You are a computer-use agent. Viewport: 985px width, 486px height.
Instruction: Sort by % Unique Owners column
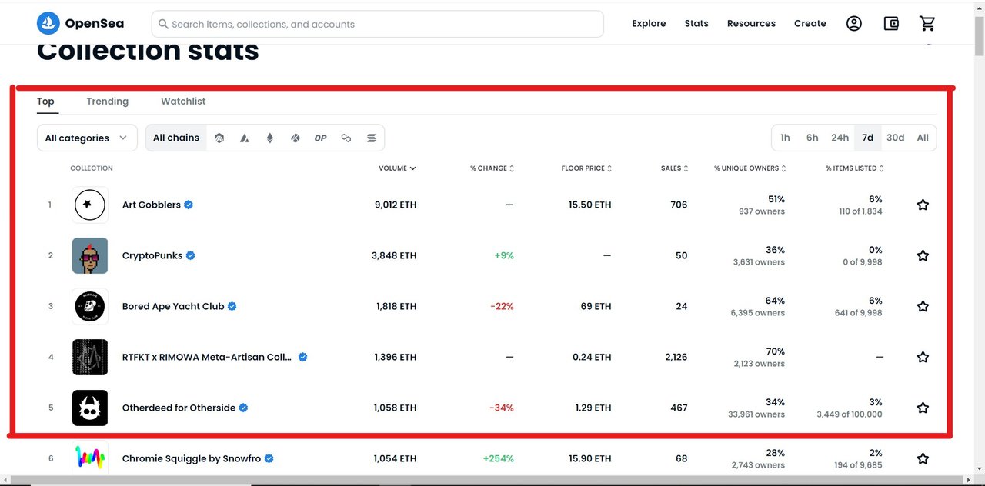(750, 168)
